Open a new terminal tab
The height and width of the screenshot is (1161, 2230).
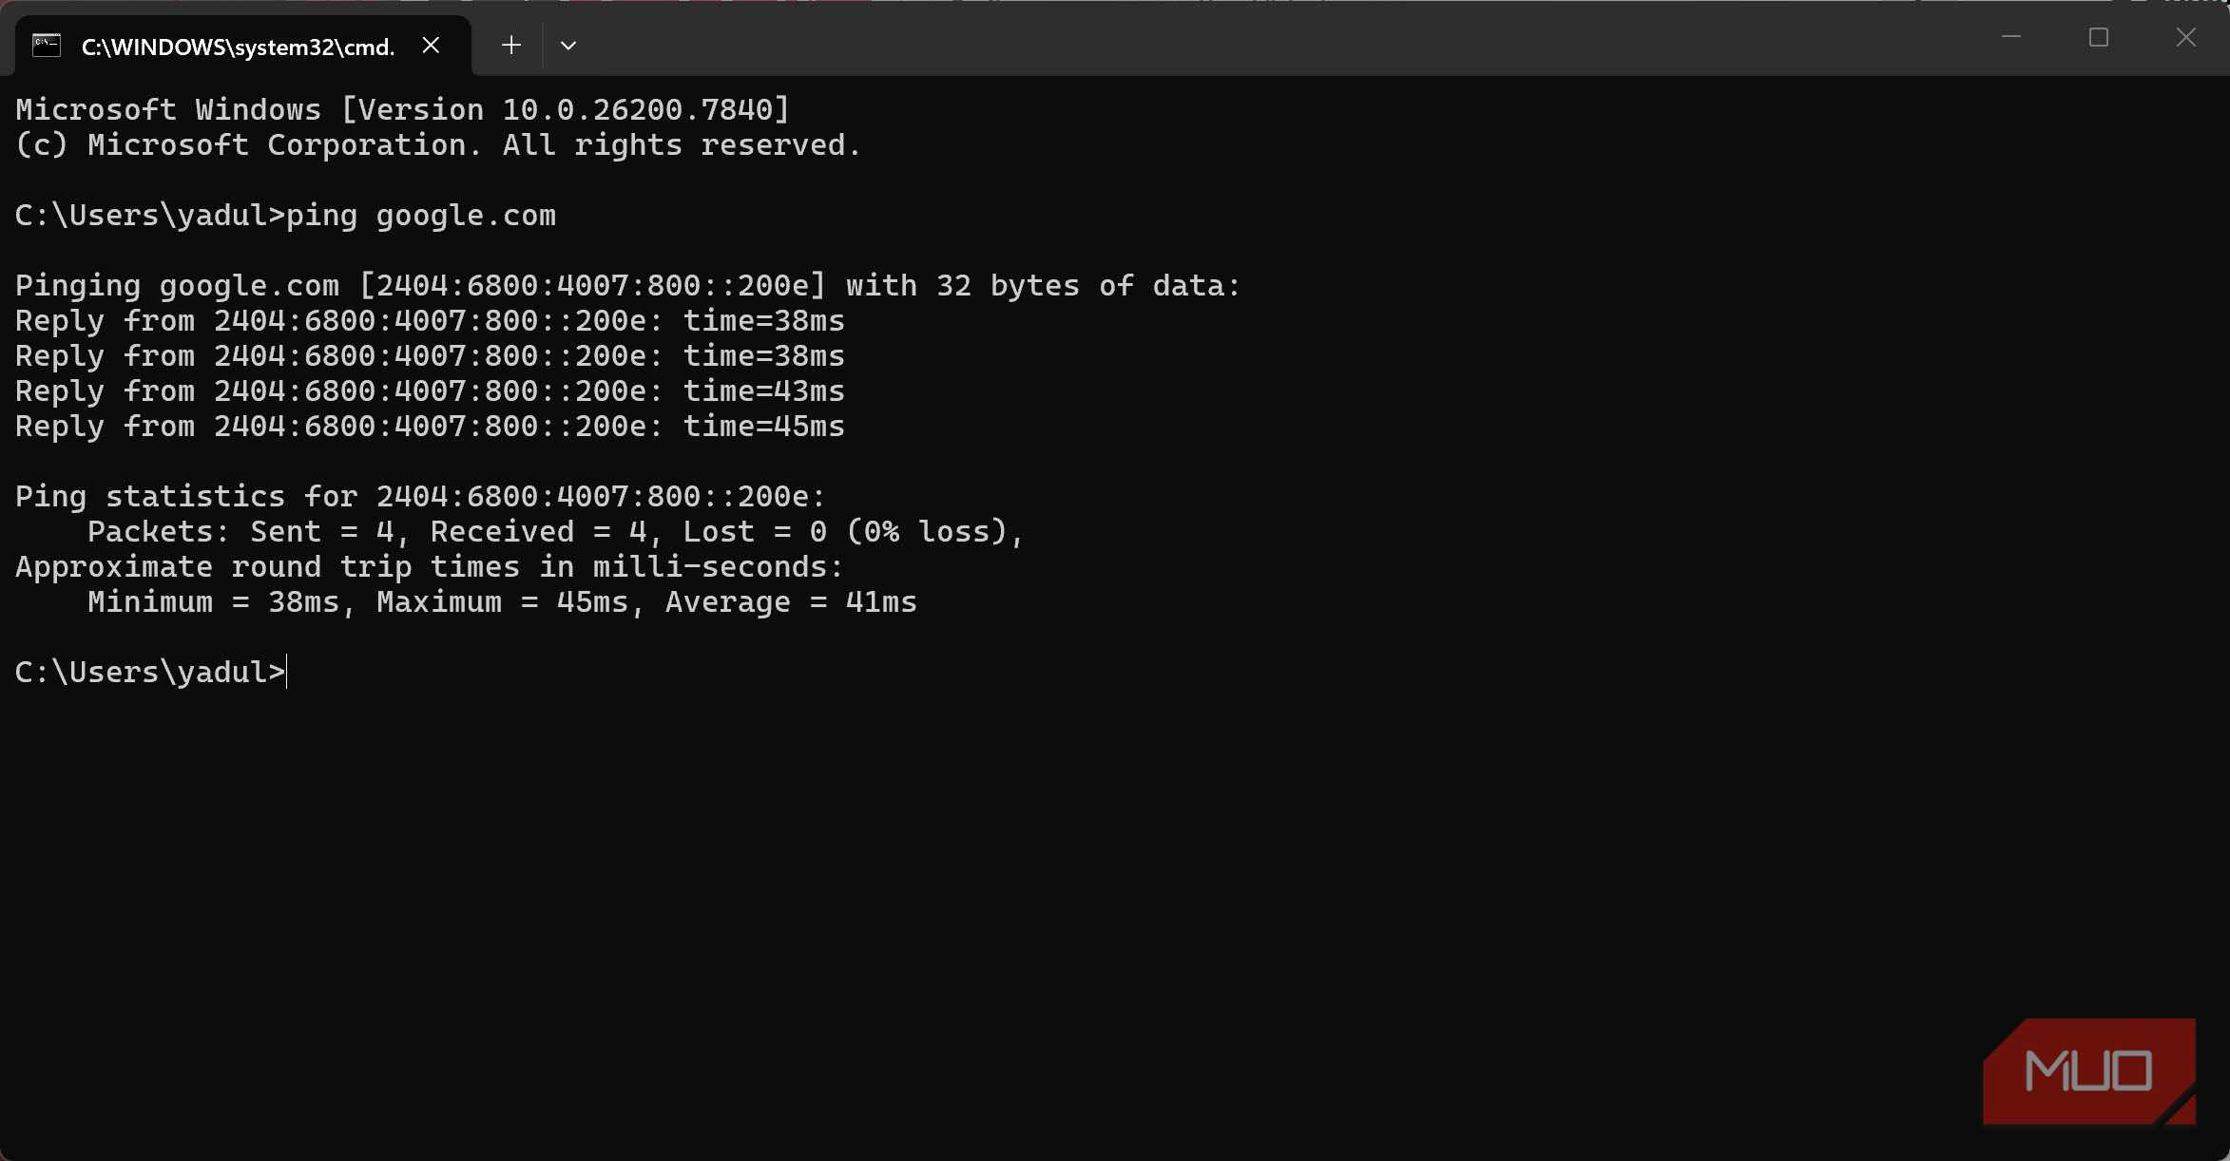[x=510, y=45]
